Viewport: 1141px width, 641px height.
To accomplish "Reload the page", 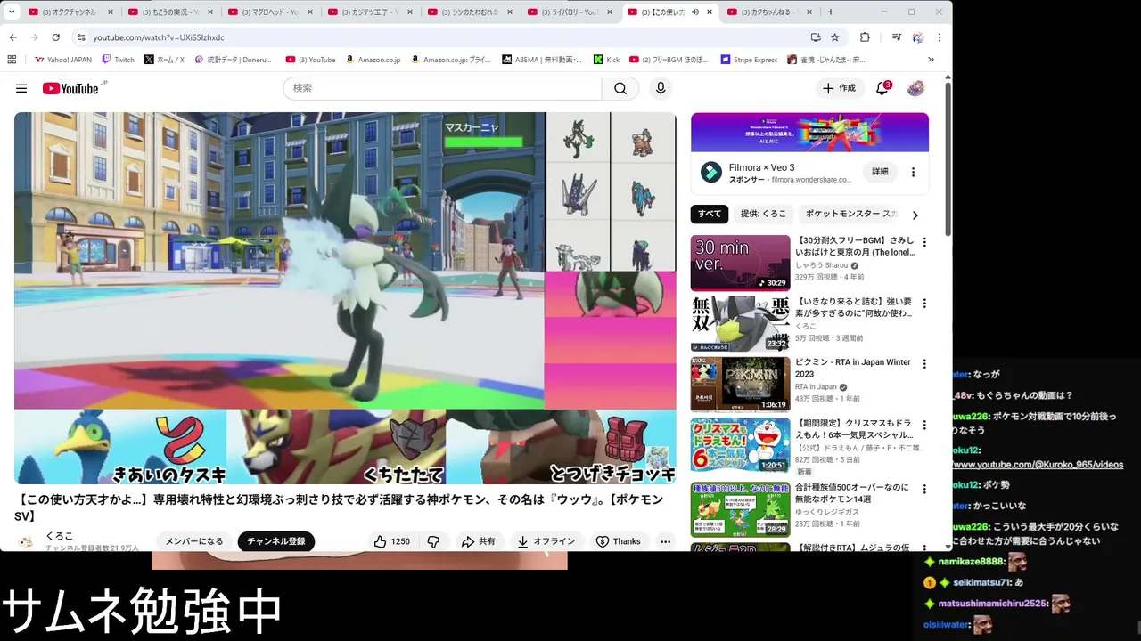I will 55,37.
